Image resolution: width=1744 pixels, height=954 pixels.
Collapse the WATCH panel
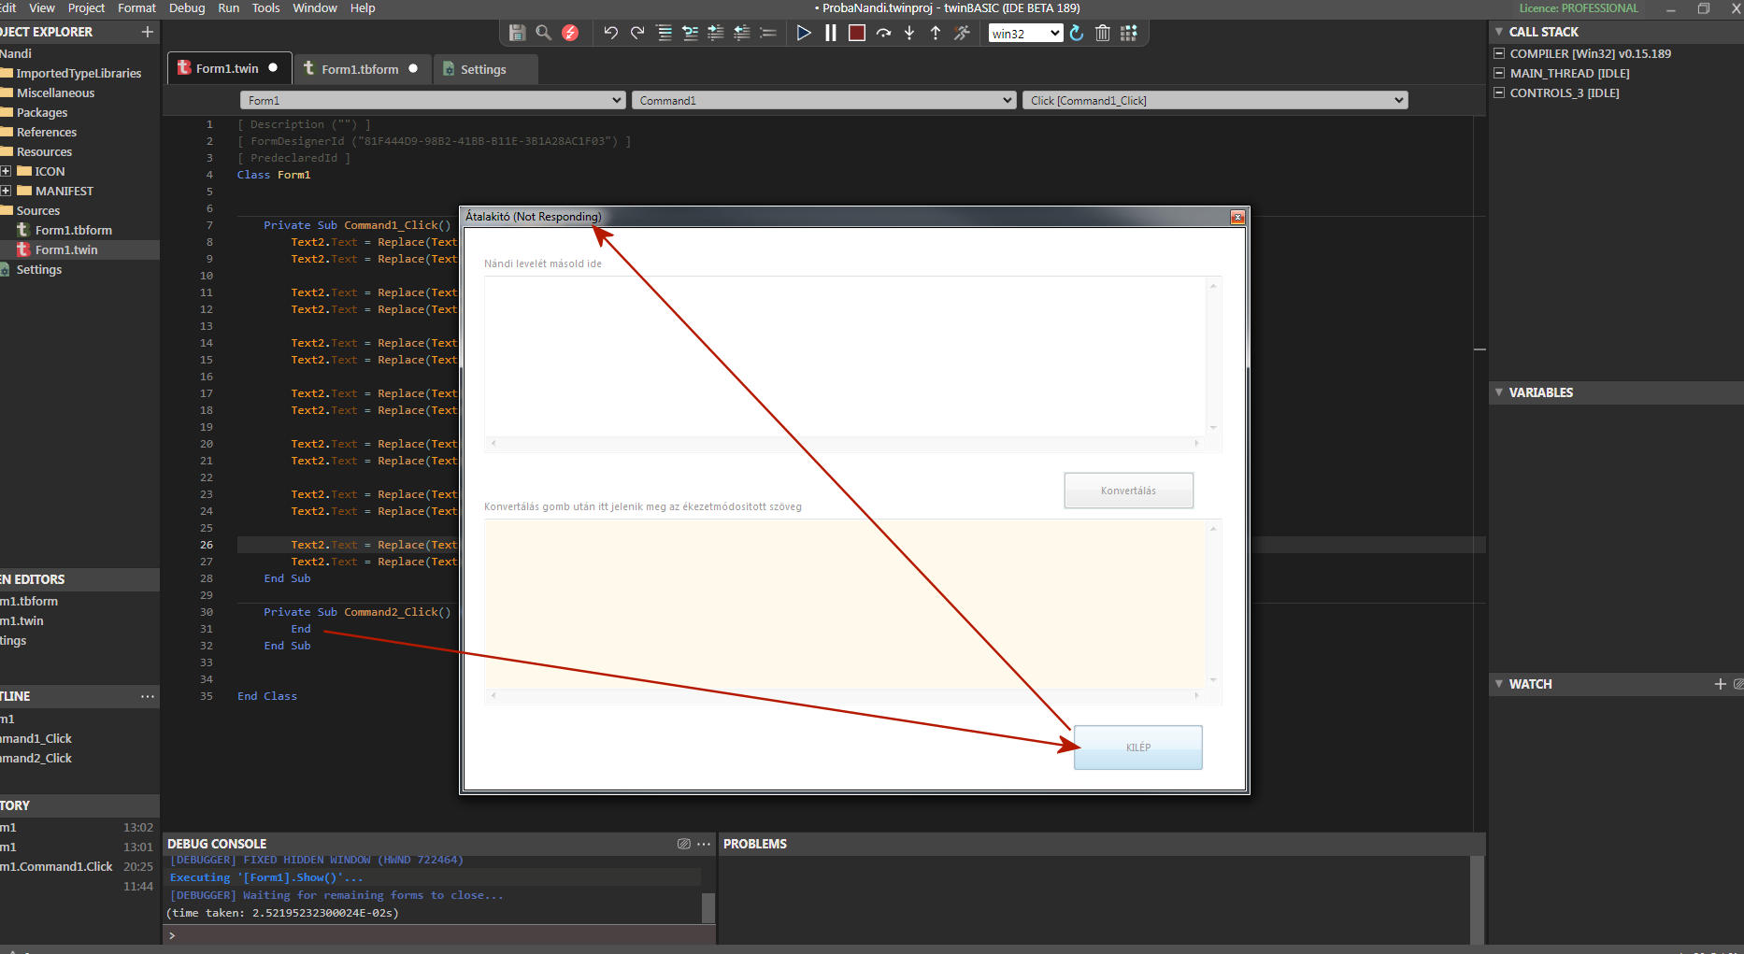(1499, 684)
